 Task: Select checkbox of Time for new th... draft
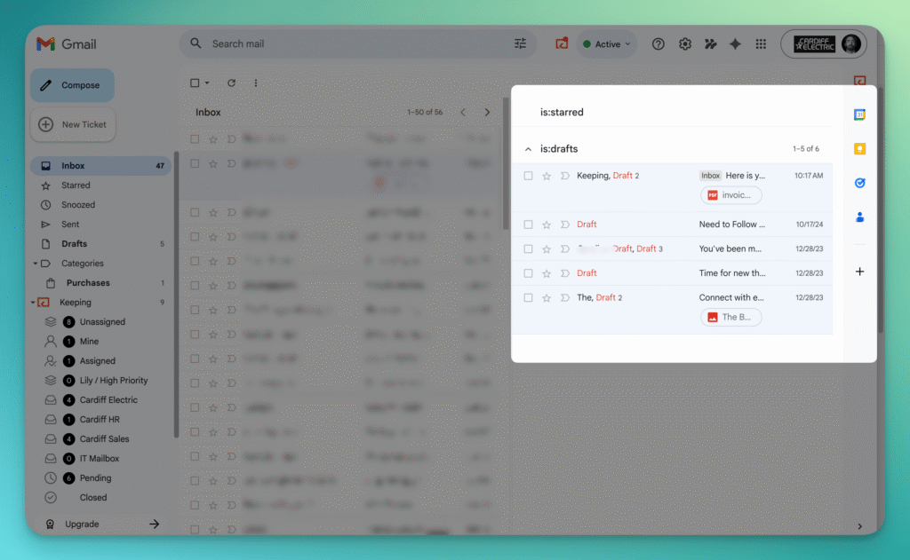(x=528, y=273)
